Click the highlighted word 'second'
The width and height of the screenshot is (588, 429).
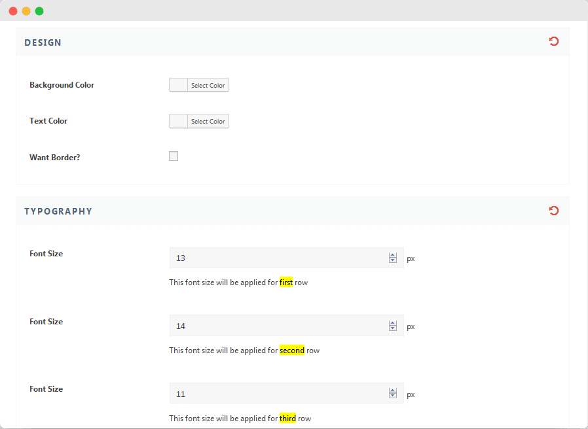(x=292, y=351)
